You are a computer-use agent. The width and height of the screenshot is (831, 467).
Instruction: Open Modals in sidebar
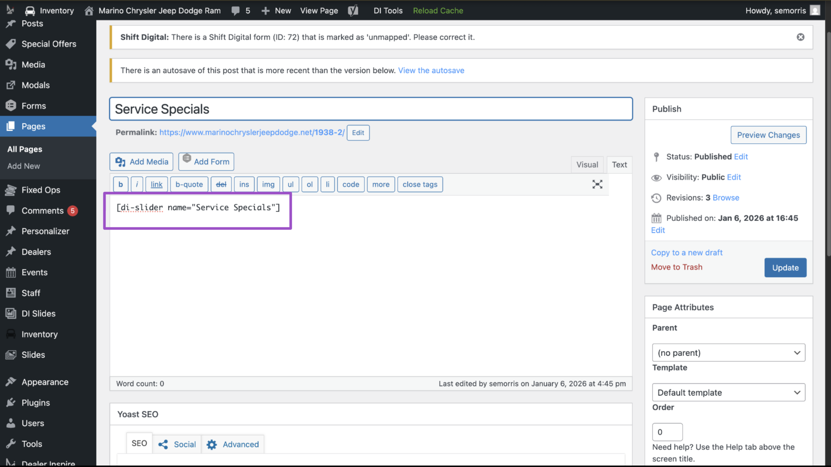pyautogui.click(x=35, y=85)
